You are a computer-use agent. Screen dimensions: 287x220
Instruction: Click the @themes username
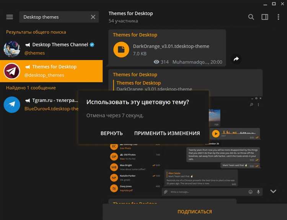(x=34, y=53)
